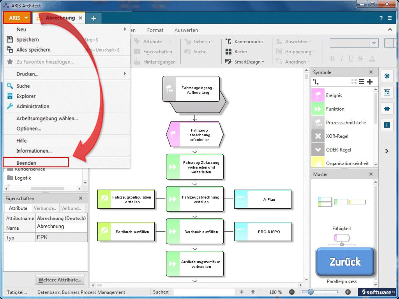399x299 pixels.
Task: Open the Format ribbon tab
Action: tap(155, 30)
